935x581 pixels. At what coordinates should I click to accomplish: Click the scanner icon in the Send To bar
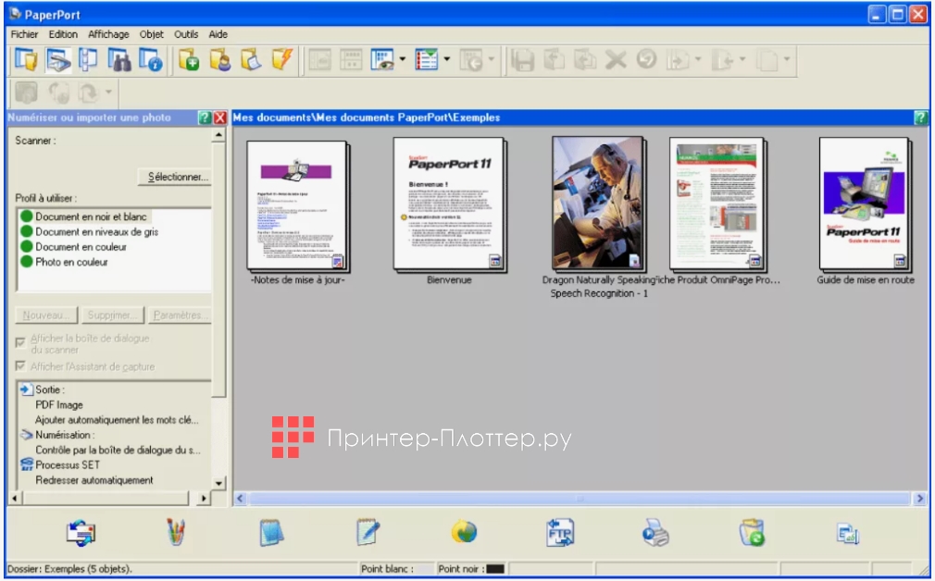click(x=79, y=532)
